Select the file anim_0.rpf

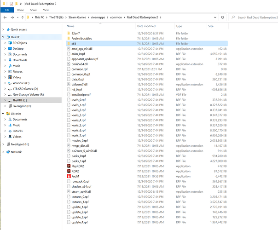pos(78,54)
